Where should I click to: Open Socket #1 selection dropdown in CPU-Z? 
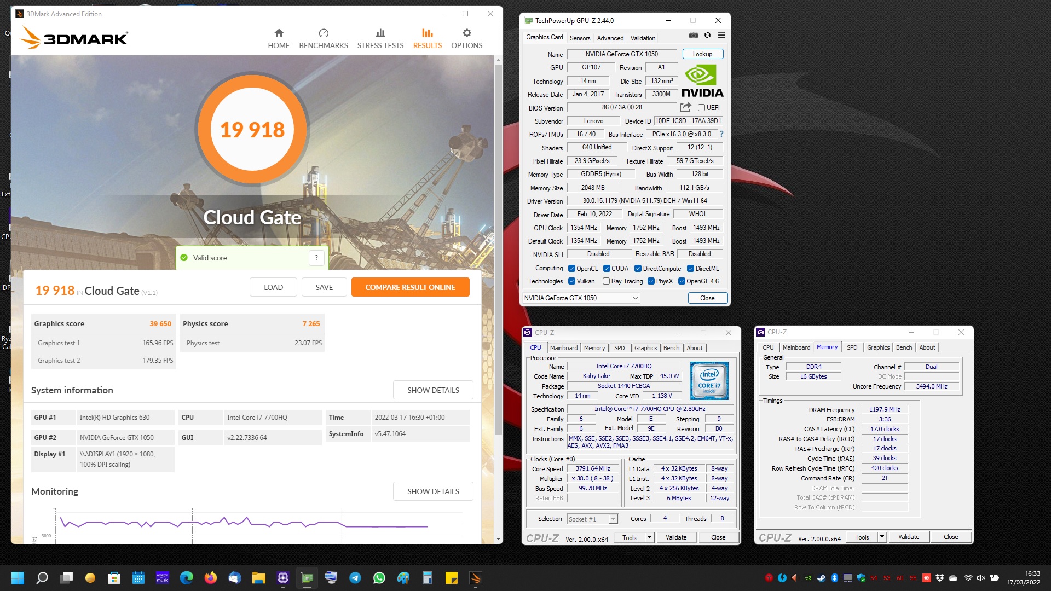click(x=592, y=519)
